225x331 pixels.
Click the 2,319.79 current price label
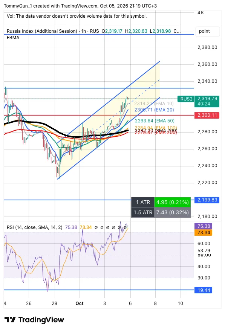pos(207,99)
